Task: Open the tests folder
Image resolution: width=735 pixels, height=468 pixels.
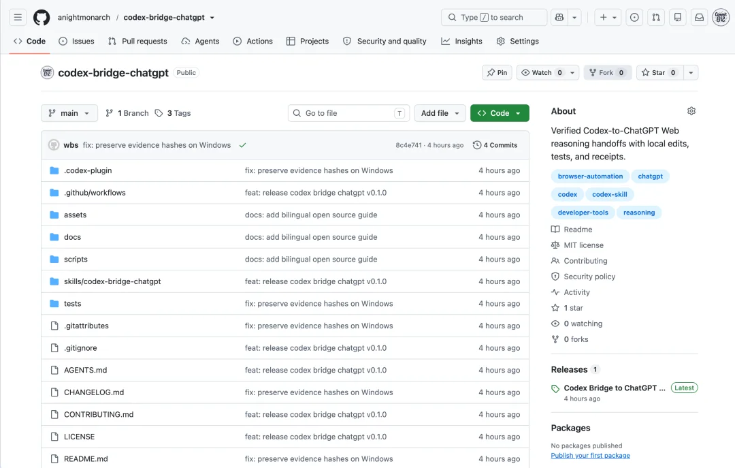Action: point(72,303)
